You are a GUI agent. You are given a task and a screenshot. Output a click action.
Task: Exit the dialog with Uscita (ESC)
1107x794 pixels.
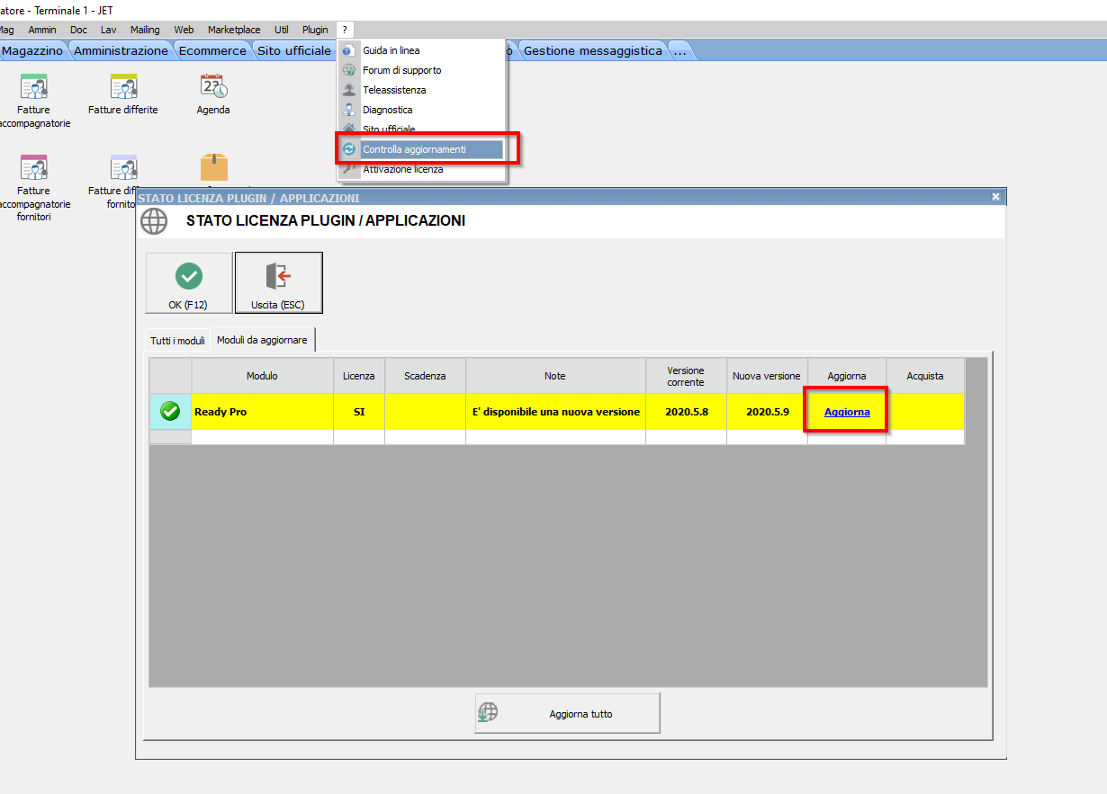[x=278, y=283]
